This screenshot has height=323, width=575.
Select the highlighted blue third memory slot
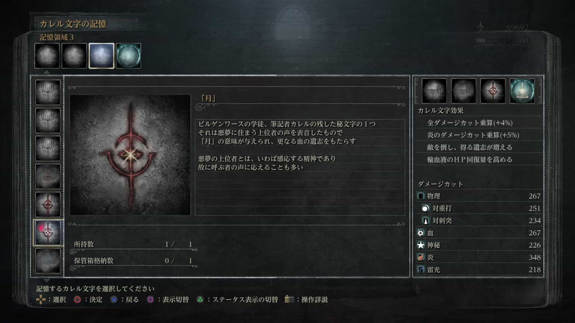(102, 56)
